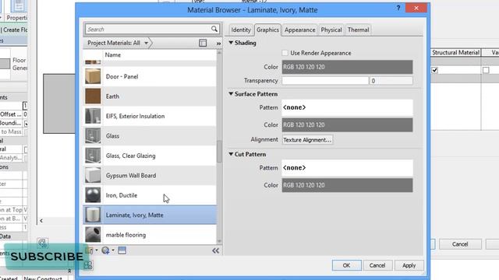Click the Glass, Clear Glazing thumbnail
This screenshot has width=499, height=280.
click(x=93, y=156)
